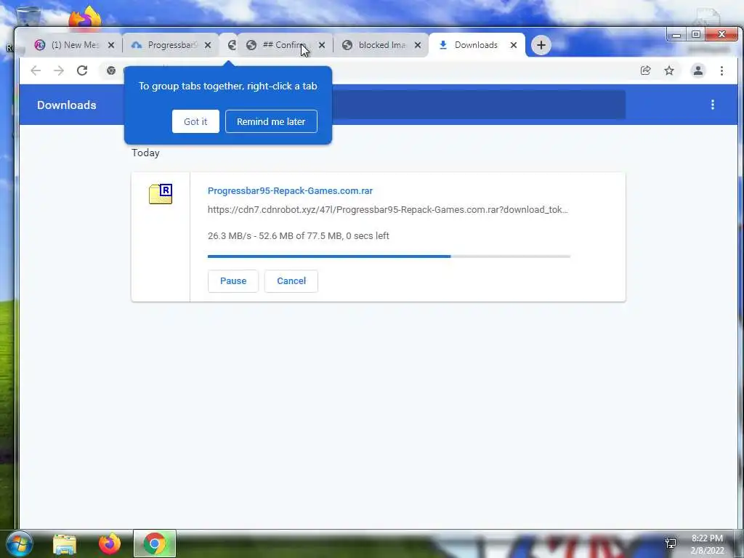Click the download speed status text
This screenshot has height=558, width=744.
pyautogui.click(x=298, y=236)
